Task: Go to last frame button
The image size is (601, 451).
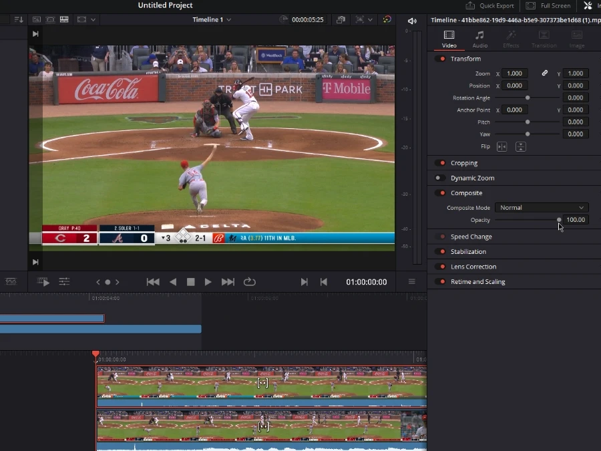Action: (228, 282)
